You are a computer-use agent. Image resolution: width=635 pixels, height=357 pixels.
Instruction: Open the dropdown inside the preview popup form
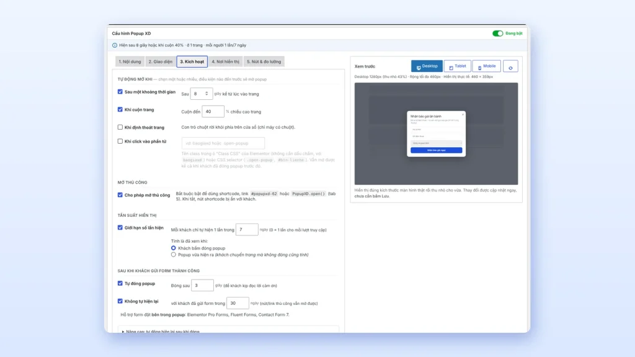[436, 143]
